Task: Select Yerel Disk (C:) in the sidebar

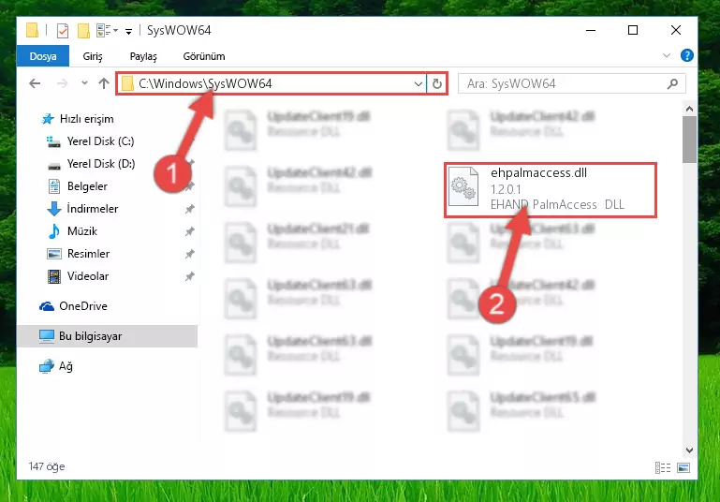Action: click(x=100, y=141)
